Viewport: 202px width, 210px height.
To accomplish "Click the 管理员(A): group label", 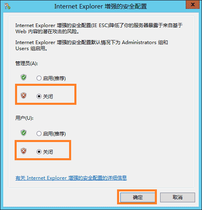I will (x=26, y=63).
